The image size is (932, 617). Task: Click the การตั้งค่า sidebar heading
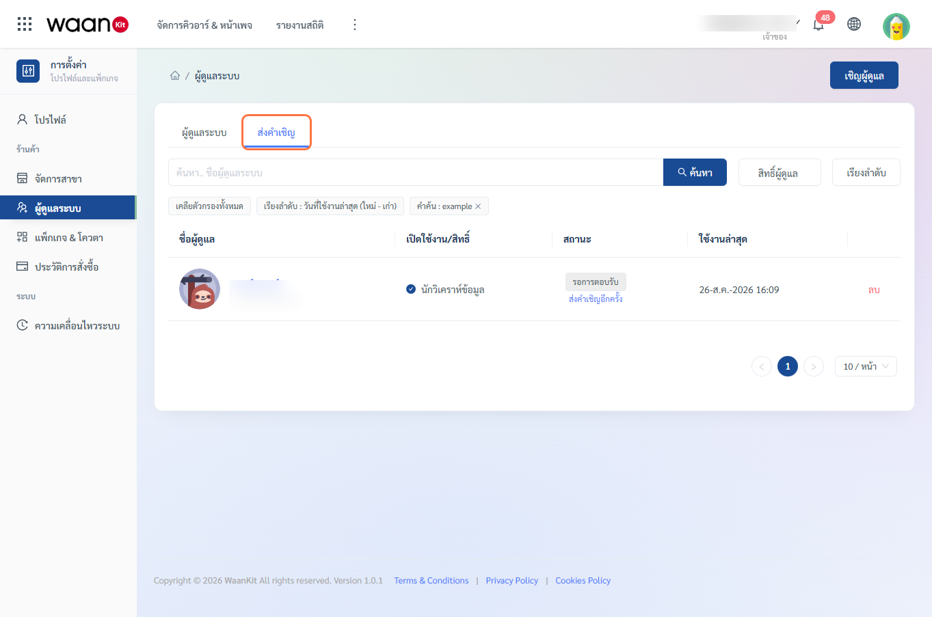(68, 65)
